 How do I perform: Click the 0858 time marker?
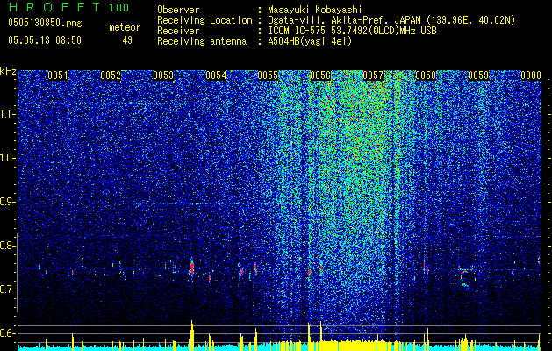[x=426, y=75]
